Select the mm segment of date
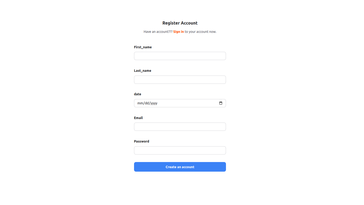The image size is (364, 205). coord(140,103)
